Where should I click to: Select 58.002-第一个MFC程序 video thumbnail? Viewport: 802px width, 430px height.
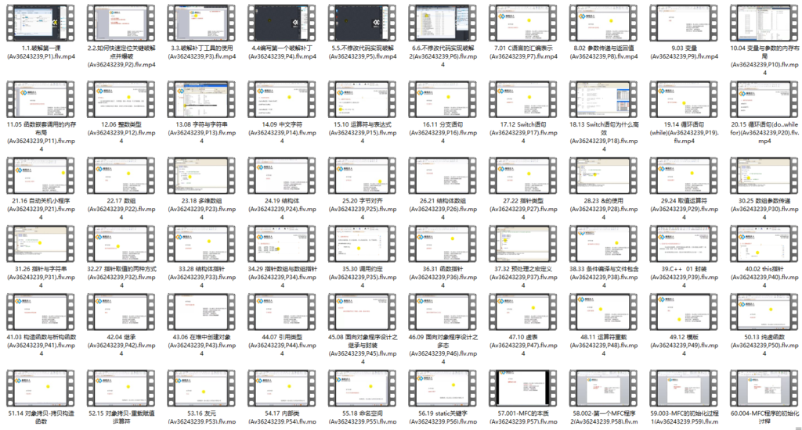604,388
